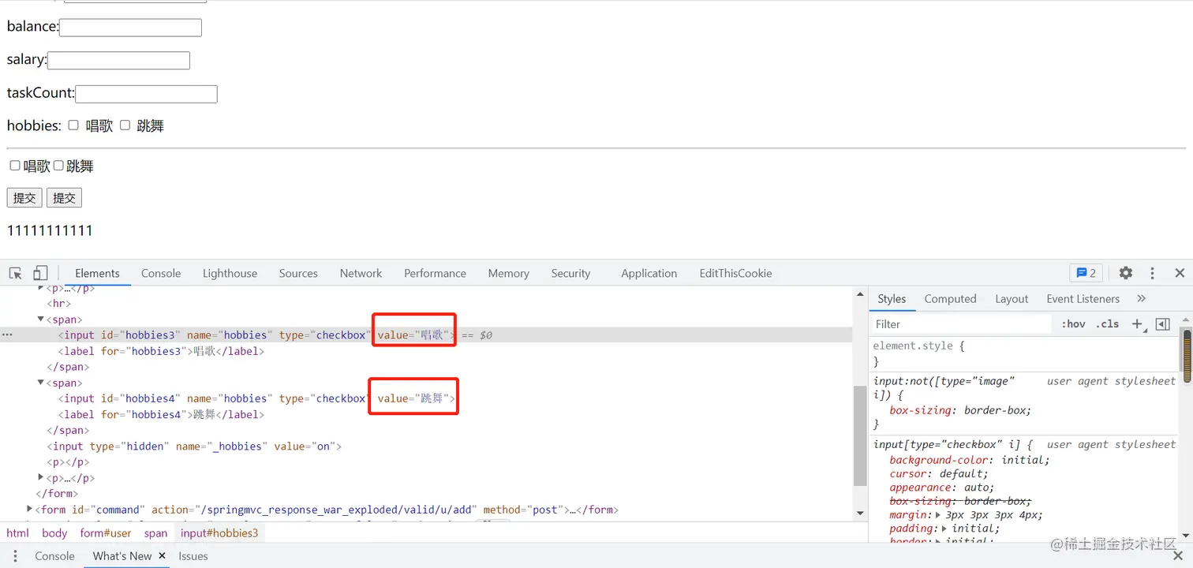Select the Styles tab
The image size is (1193, 568).
(892, 299)
